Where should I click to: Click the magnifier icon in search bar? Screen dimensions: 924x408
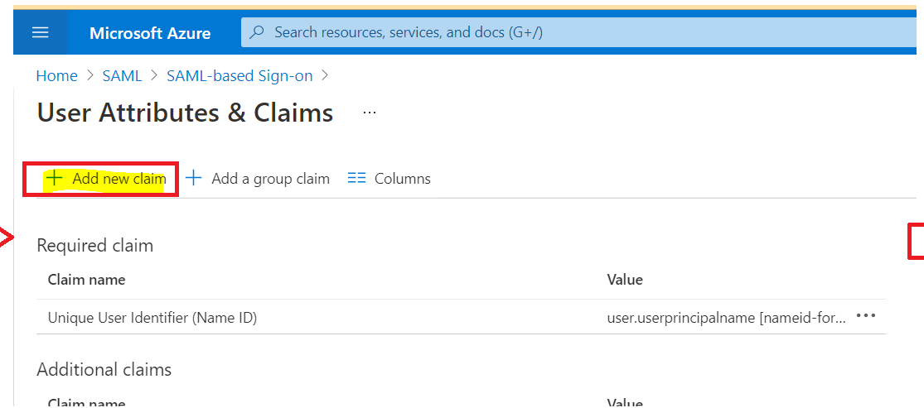(257, 32)
